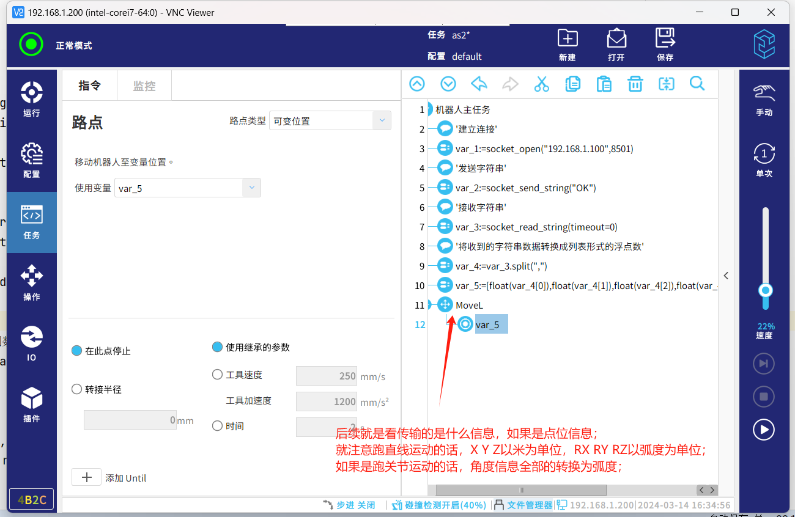
Task: Click the speed slider handle
Action: [765, 290]
